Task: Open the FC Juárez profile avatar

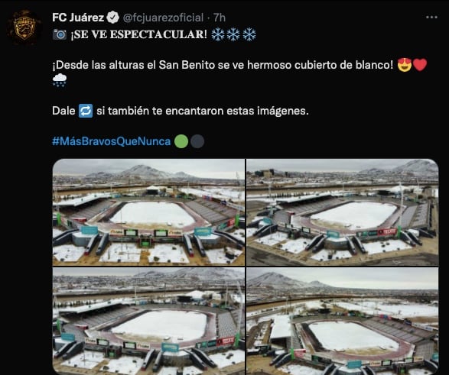Action: [x=25, y=27]
